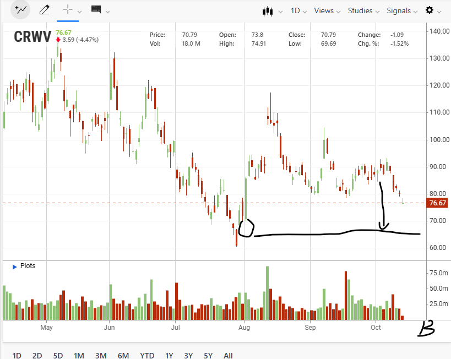The height and width of the screenshot is (359, 451).
Task: Open the comment note tool
Action: [96, 9]
